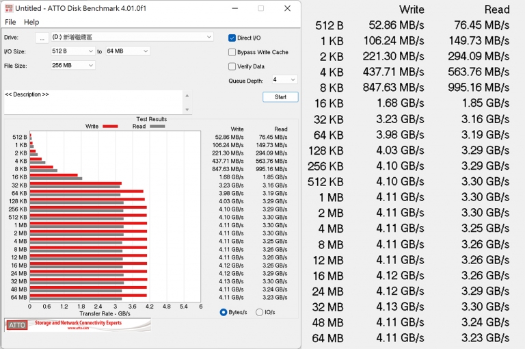Open the I/O Size end 64 MB dropdown
The width and height of the screenshot is (525, 349).
coord(128,51)
